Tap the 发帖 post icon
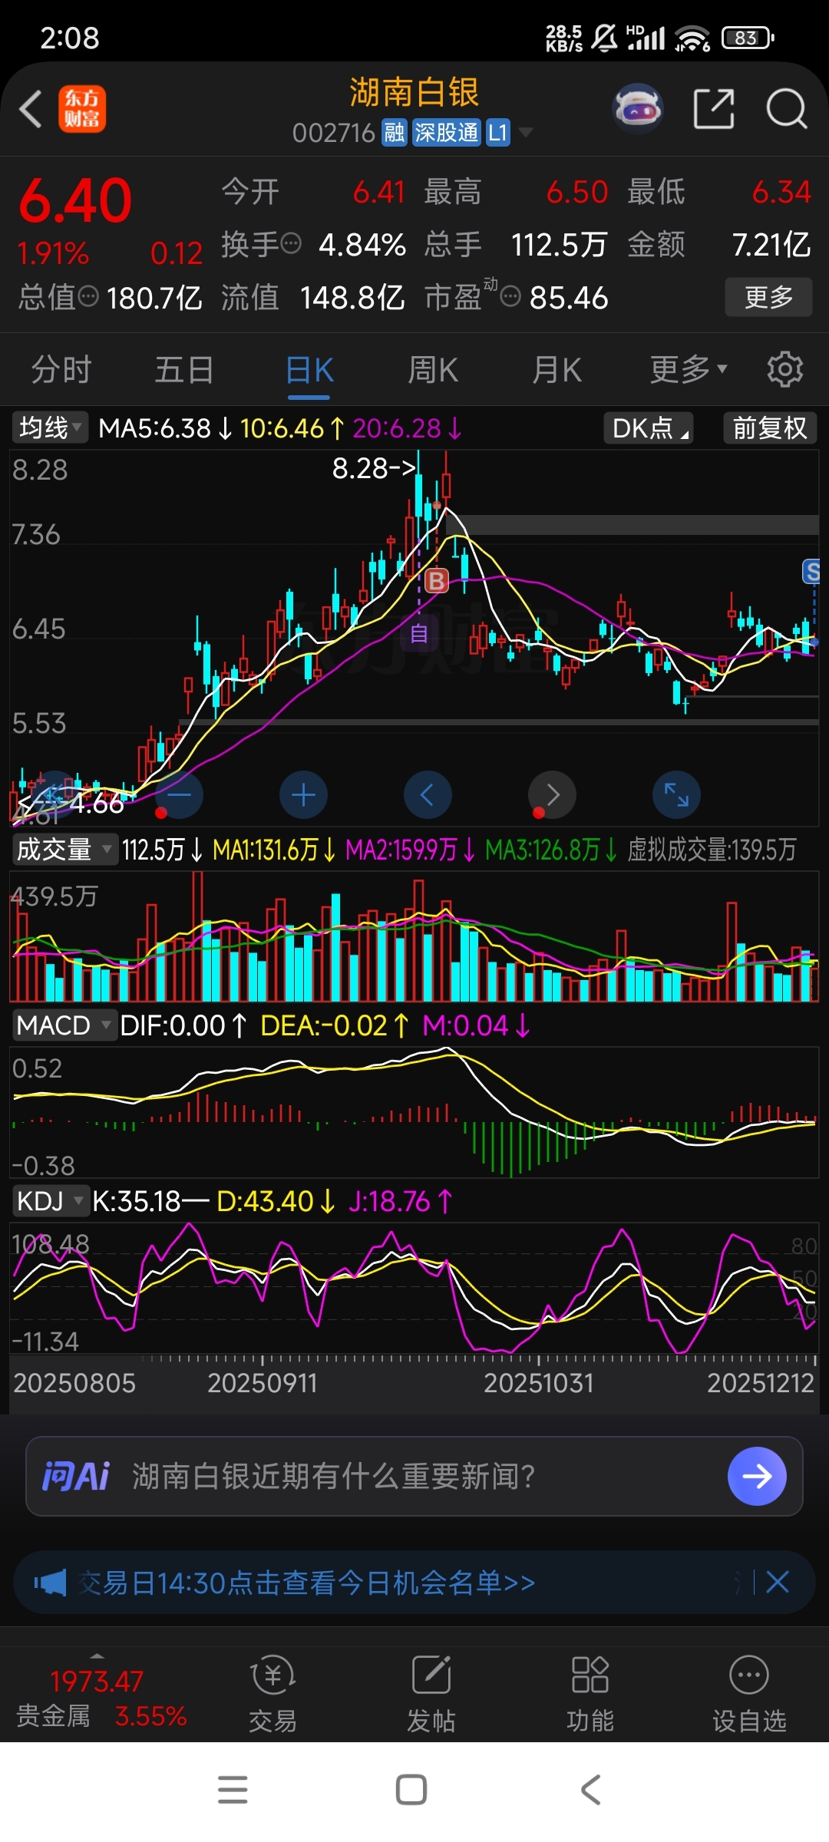The image size is (829, 1842). (431, 1695)
